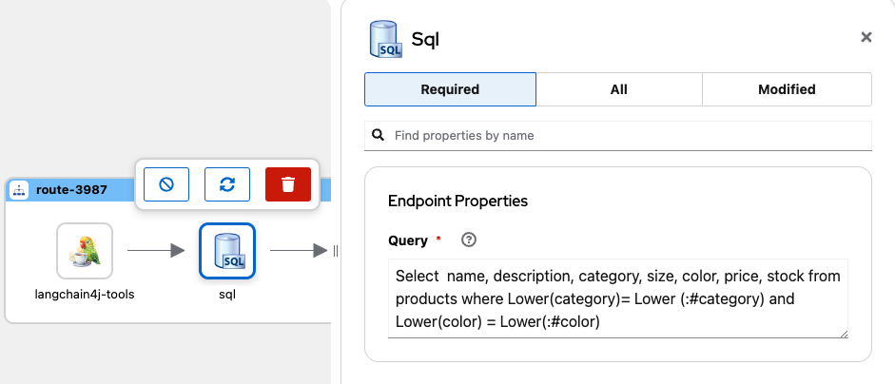Click the langchain4j-tools node label
895x384 pixels.
point(85,294)
